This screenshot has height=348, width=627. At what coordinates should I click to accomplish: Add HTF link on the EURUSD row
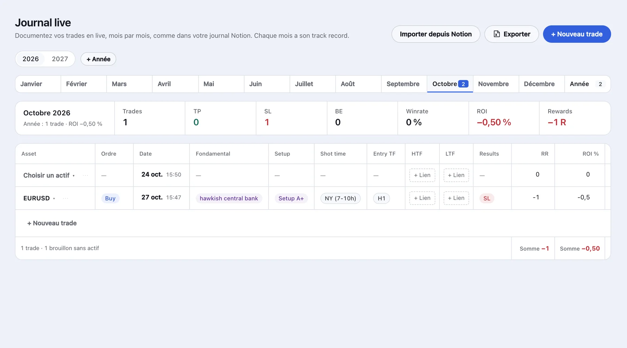coord(422,198)
